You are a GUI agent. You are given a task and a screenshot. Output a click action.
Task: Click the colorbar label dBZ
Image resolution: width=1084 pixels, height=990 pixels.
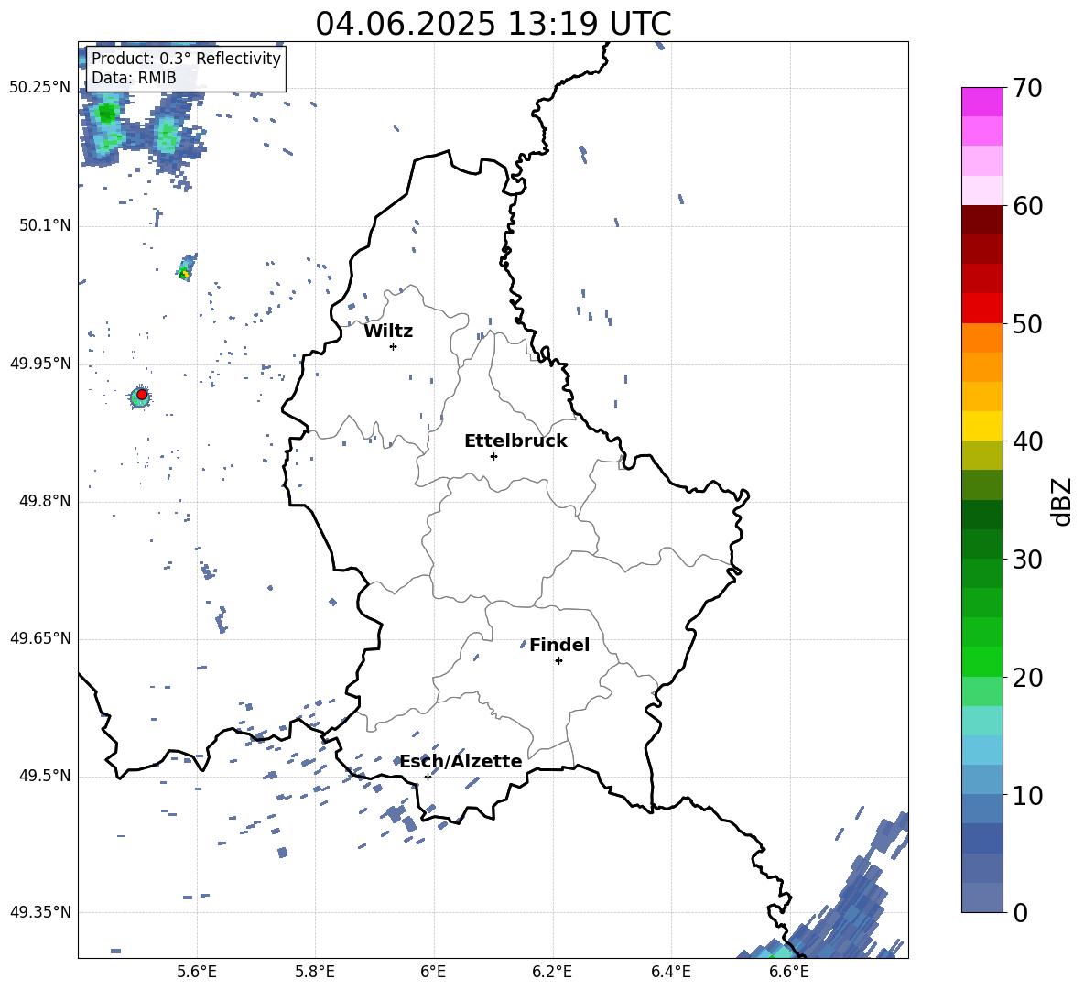tap(1061, 501)
